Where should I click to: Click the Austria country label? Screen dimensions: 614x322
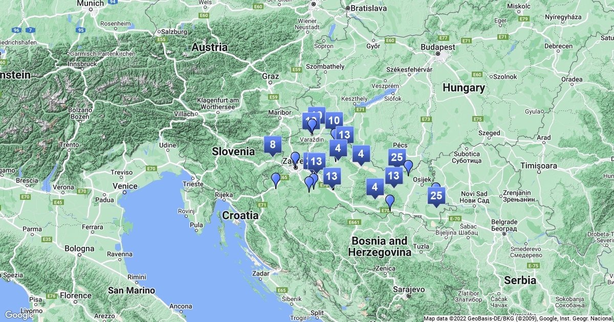[x=209, y=47]
